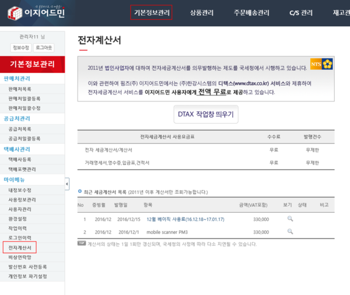This screenshot has height=295, width=350.
Task: Click the 금액(VAT포함) column header
Action: [253, 205]
